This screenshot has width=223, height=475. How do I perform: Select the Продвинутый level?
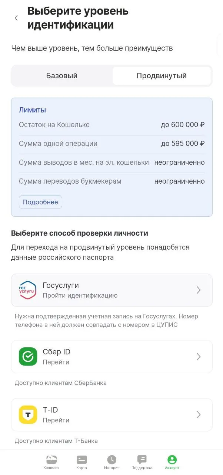162,76
